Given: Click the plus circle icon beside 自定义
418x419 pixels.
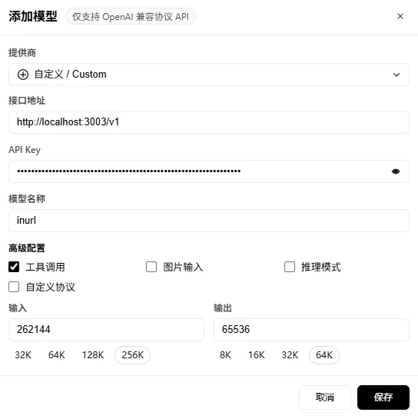Looking at the screenshot, I should pos(23,75).
